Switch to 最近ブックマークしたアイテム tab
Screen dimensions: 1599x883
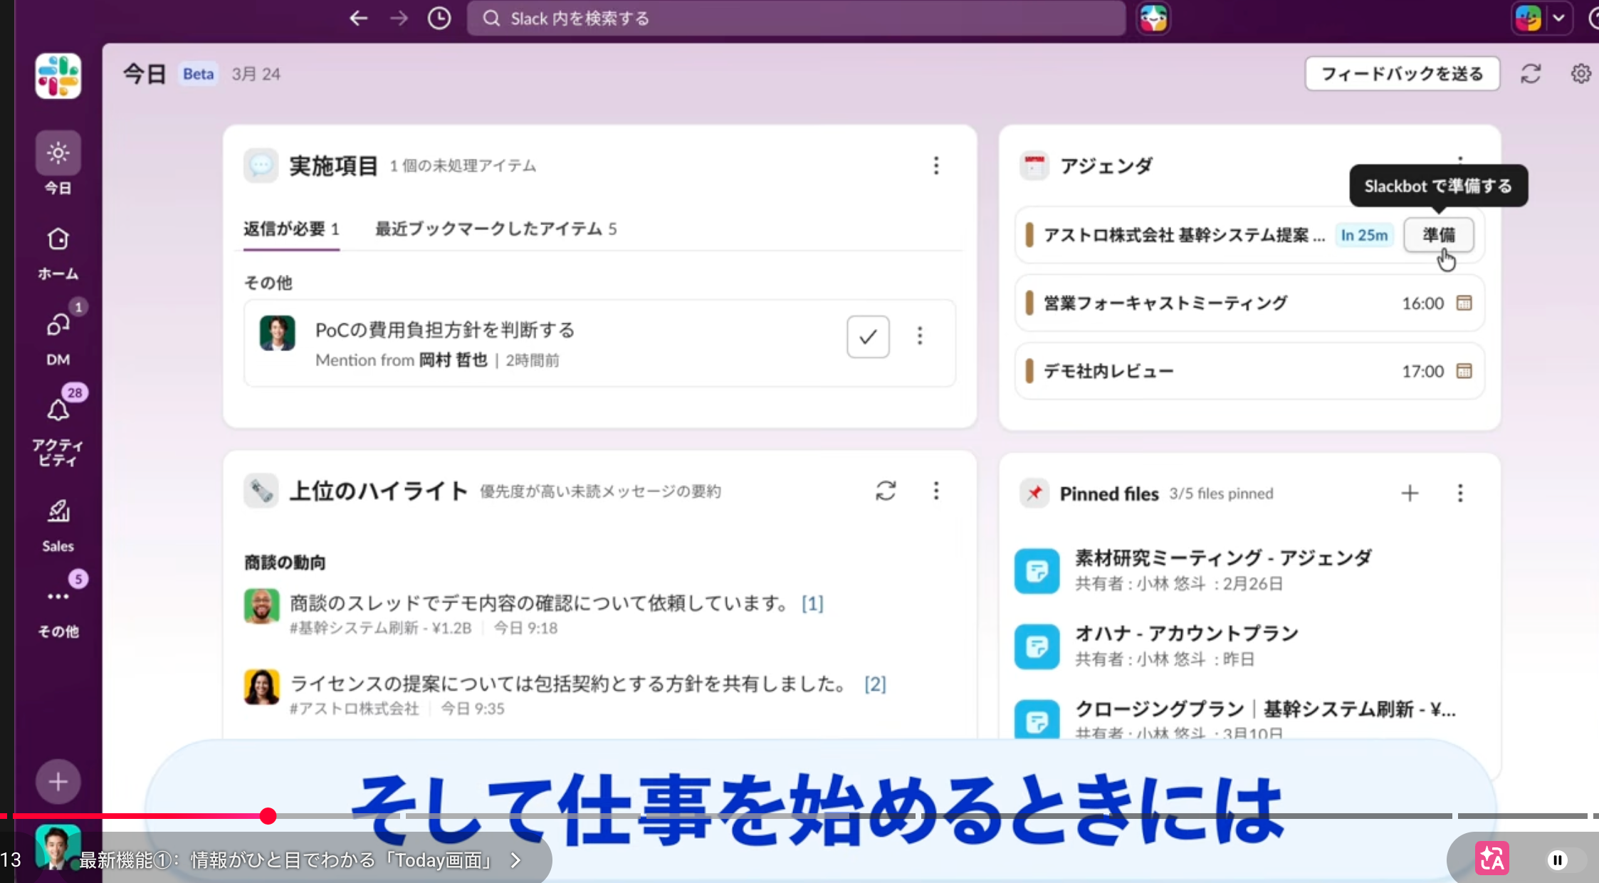(496, 229)
